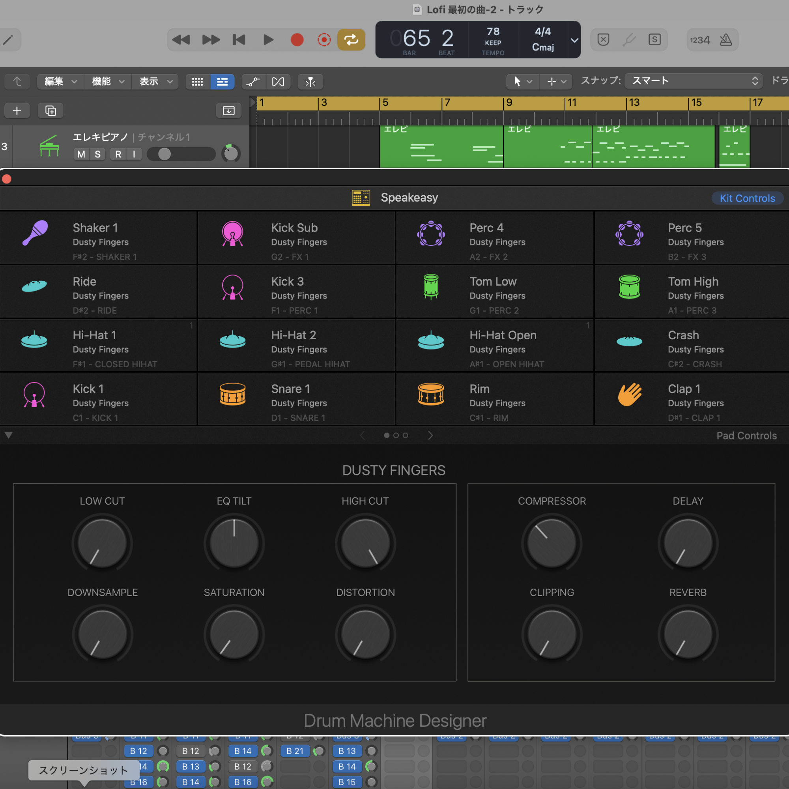The width and height of the screenshot is (789, 789).
Task: Toggle the Replace mode X button
Action: pos(603,39)
